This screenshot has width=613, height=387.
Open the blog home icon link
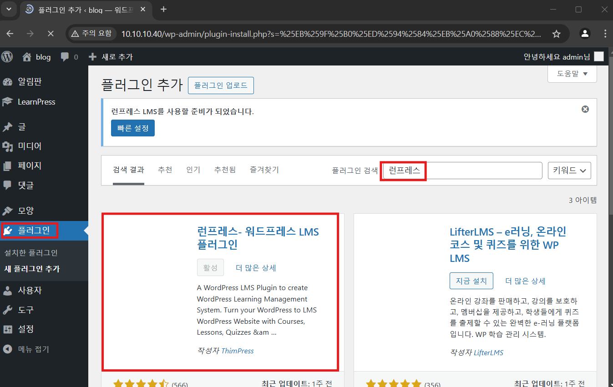click(37, 57)
